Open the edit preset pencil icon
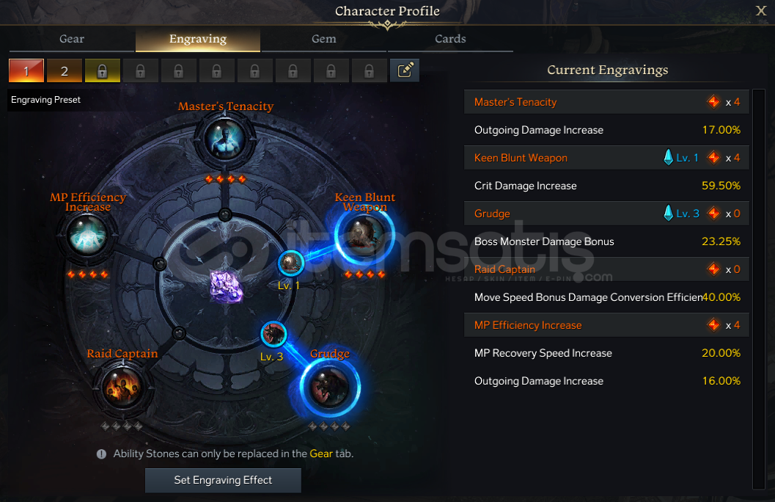This screenshot has height=502, width=775. point(405,70)
